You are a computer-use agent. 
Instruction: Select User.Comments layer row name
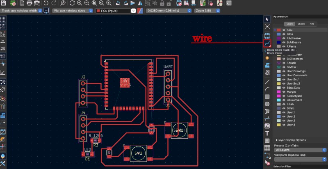(x=297, y=75)
